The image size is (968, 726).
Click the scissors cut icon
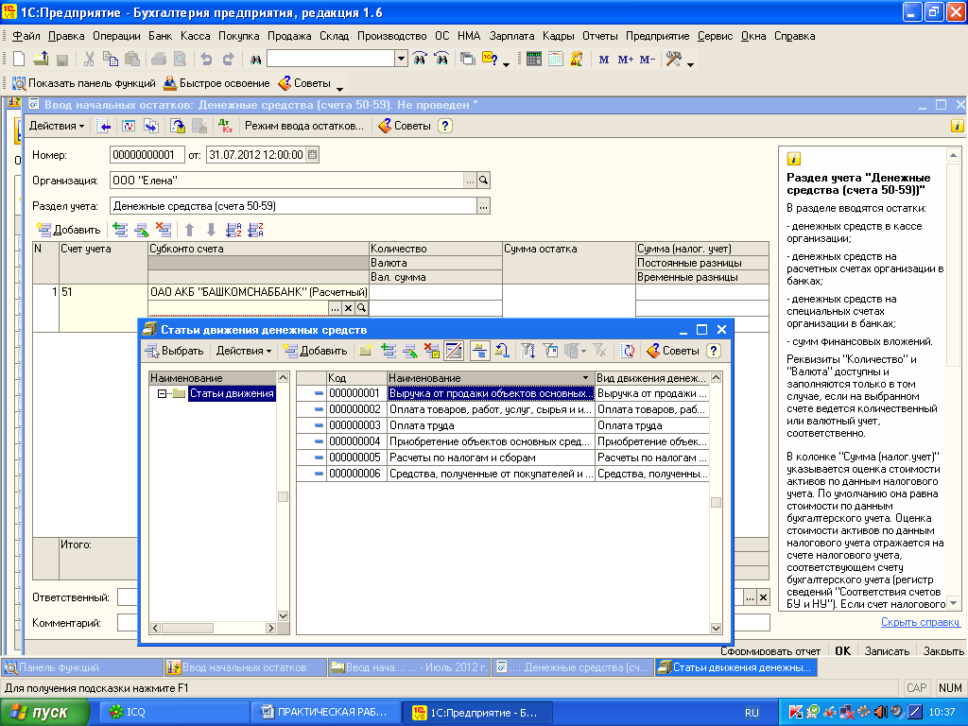(x=89, y=60)
